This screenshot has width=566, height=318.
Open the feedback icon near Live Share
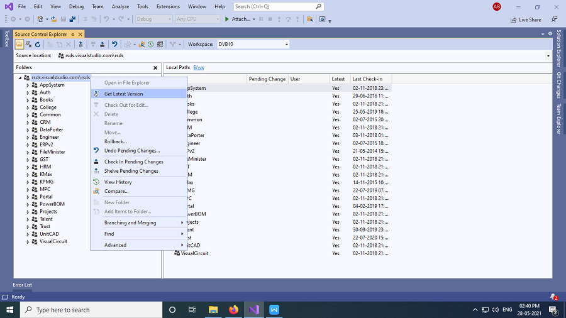pos(555,19)
